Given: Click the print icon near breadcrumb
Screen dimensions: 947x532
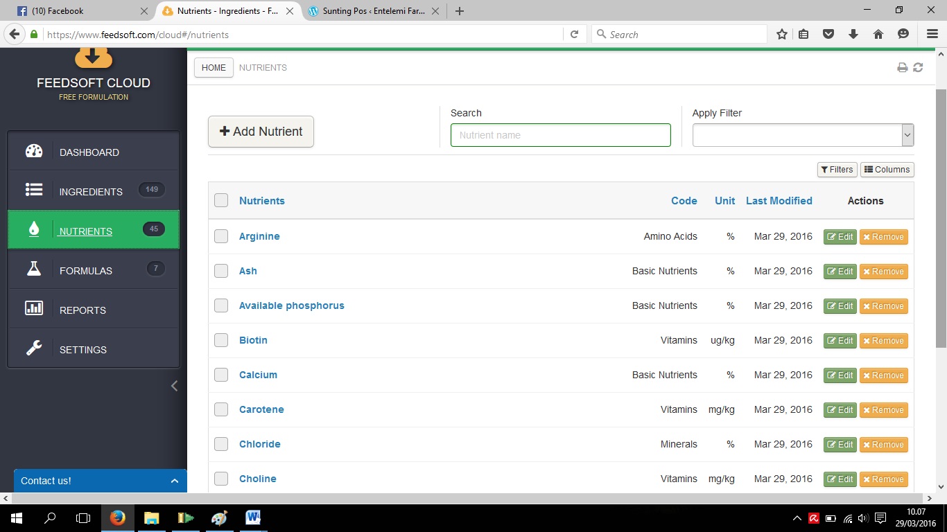Looking at the screenshot, I should click(902, 68).
